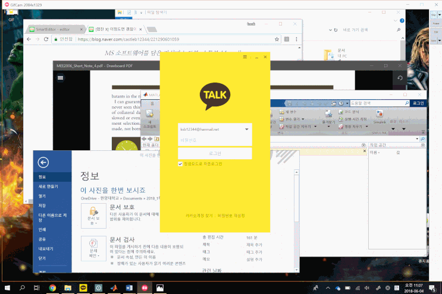Select 새로 만들기 in the Word backstage
442x294 pixels.
click(48, 186)
